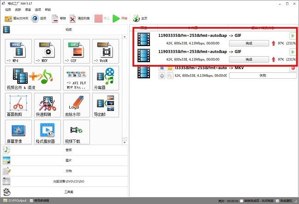Click the 耗时: 00:00:01 elapsed time text
The width and height of the screenshot is (299, 204).
point(229,201)
